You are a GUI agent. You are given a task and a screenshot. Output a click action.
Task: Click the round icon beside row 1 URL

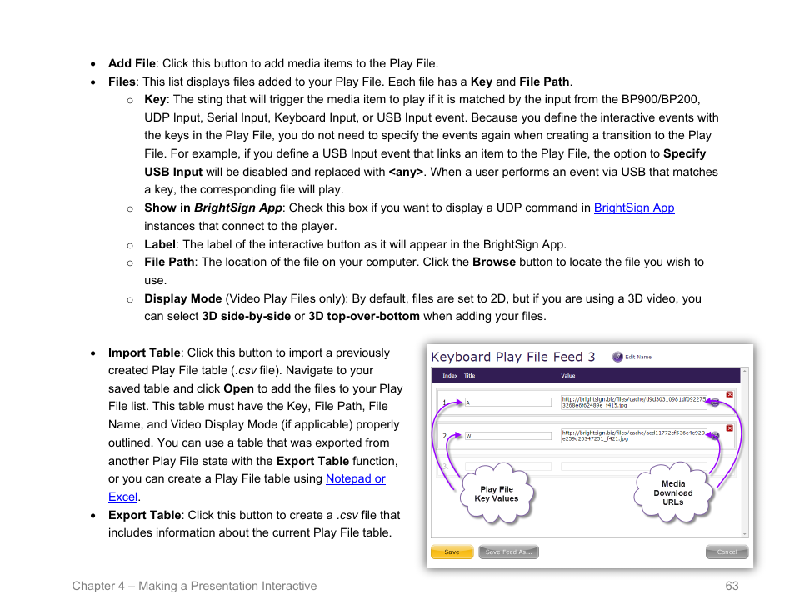[x=715, y=402]
